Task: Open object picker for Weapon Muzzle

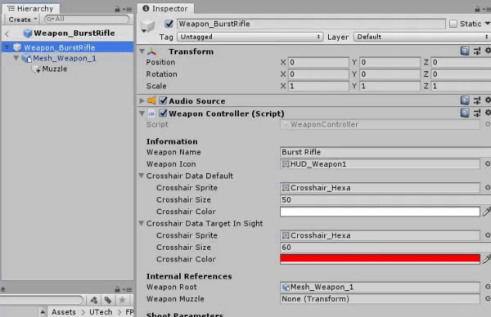Action: tap(488, 298)
